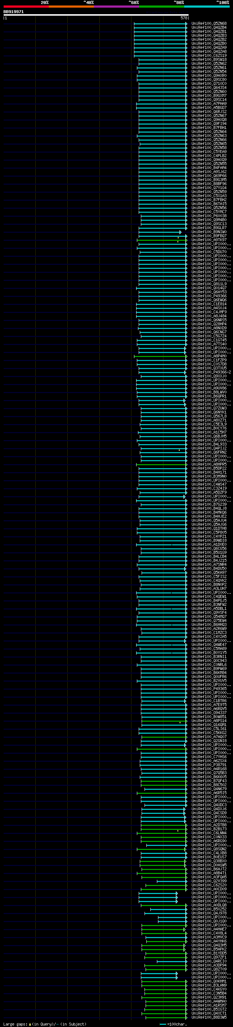Select the UniRef100_Q6RJS2 hit label
This screenshot has width=233, height=1027.
click(x=209, y=111)
